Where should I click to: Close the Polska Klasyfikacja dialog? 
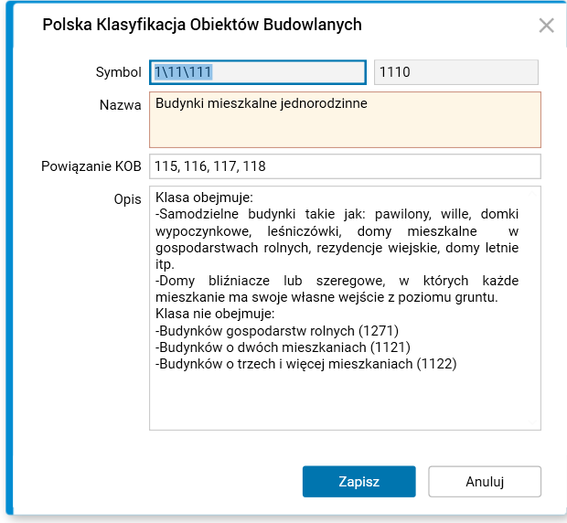[546, 26]
